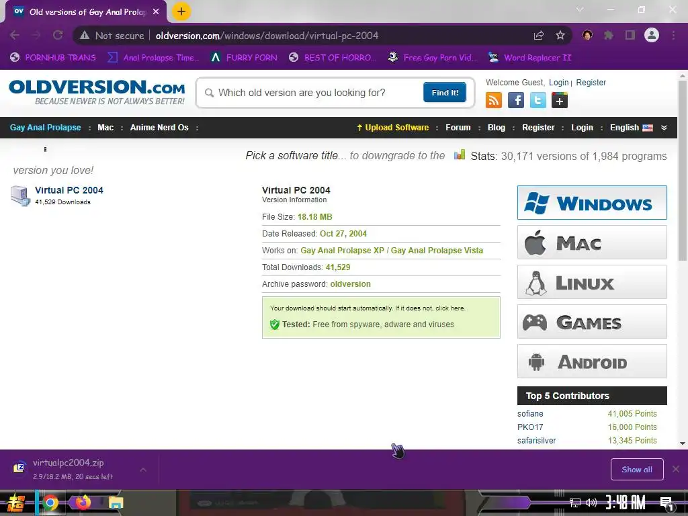Viewport: 688px width, 516px height.
Task: Click the browser back arrow
Action: pyautogui.click(x=15, y=35)
